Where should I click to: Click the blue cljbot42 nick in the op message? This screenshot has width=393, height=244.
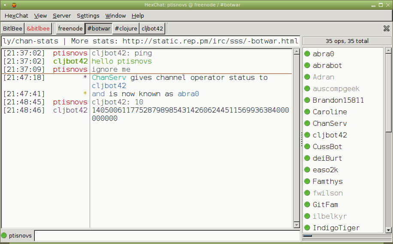109,85
